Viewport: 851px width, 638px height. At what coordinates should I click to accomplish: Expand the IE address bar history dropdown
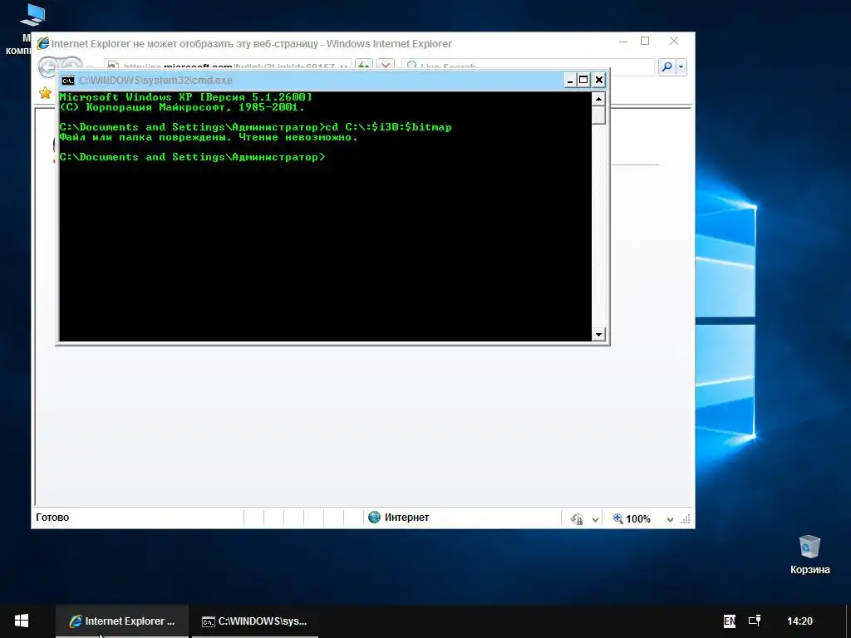click(x=343, y=66)
